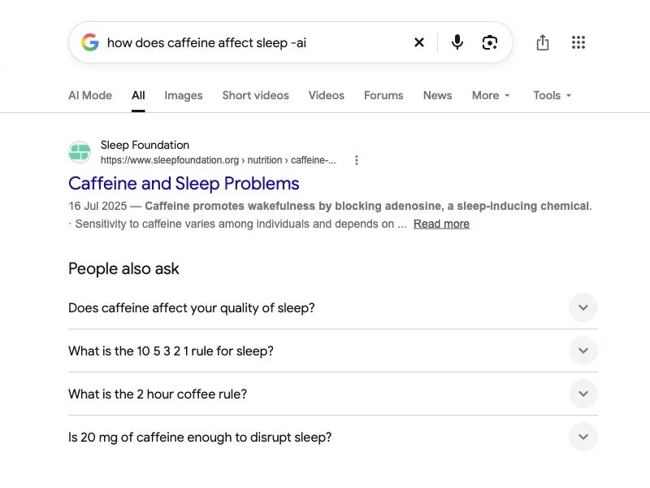650x488 pixels.
Task: Click the Google logo in search bar
Action: click(x=90, y=42)
